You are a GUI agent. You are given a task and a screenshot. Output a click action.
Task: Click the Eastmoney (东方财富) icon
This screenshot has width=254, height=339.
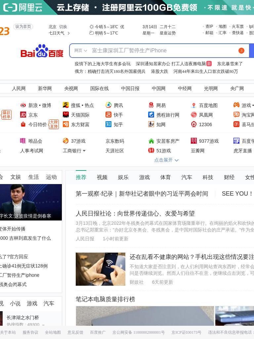pyautogui.click(x=66, y=124)
